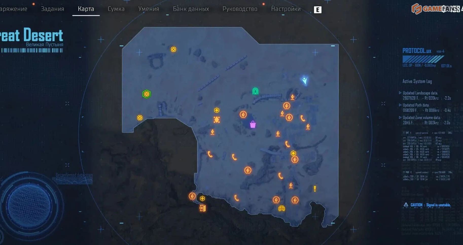Screen dimensions: 463x245
Task: Select the orange exit door marker
Action: 202,208
